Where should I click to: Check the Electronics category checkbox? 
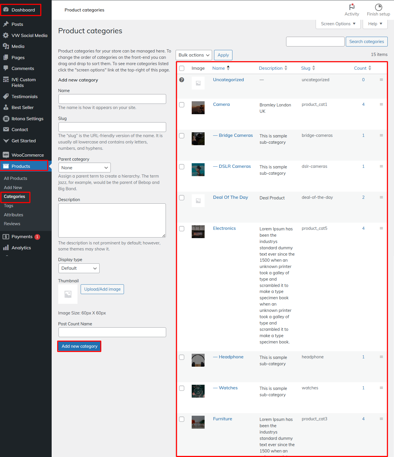pos(182,229)
